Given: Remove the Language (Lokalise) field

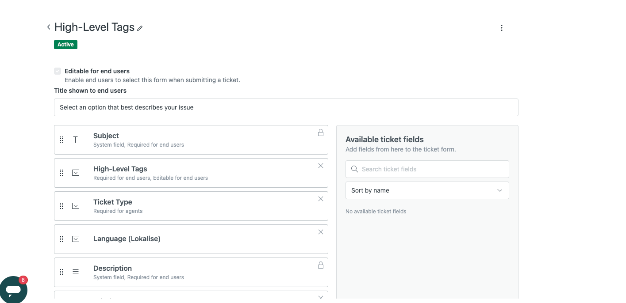Looking at the screenshot, I should [x=321, y=232].
